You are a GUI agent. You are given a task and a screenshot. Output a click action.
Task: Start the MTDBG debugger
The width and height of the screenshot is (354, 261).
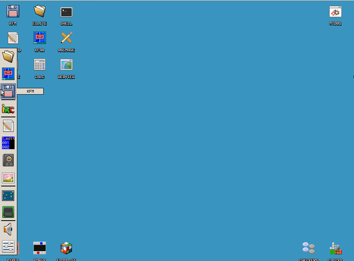(x=335, y=11)
